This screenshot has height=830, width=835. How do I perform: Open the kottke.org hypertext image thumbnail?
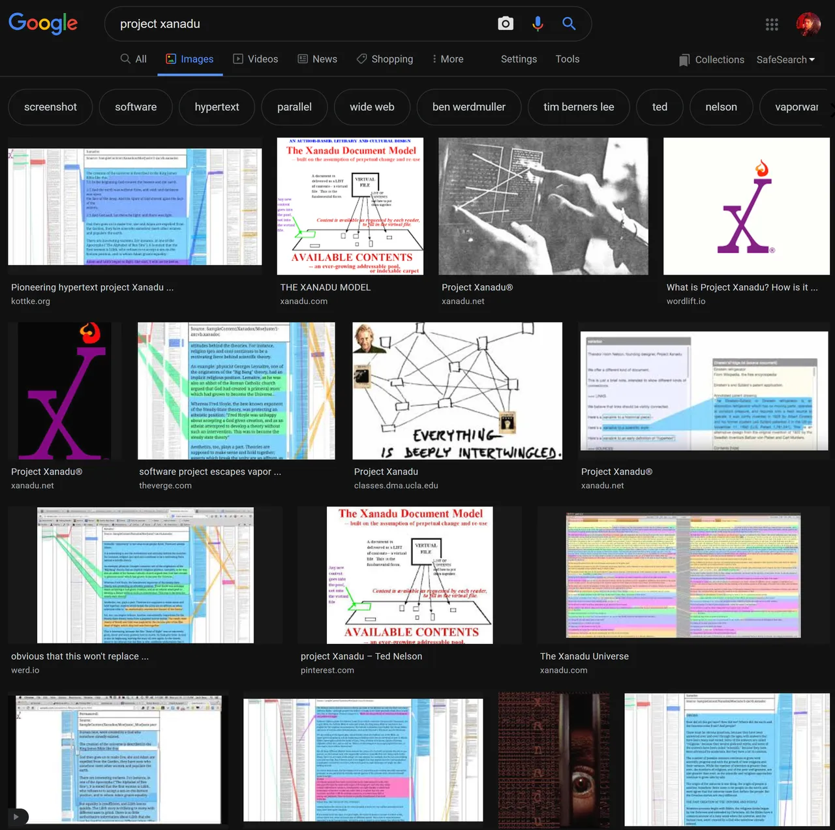pyautogui.click(x=135, y=206)
